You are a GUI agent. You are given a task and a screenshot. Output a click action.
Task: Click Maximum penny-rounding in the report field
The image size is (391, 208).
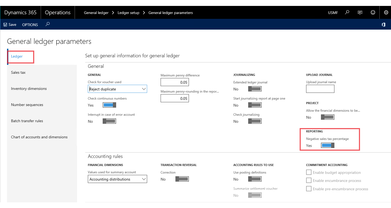(175, 98)
